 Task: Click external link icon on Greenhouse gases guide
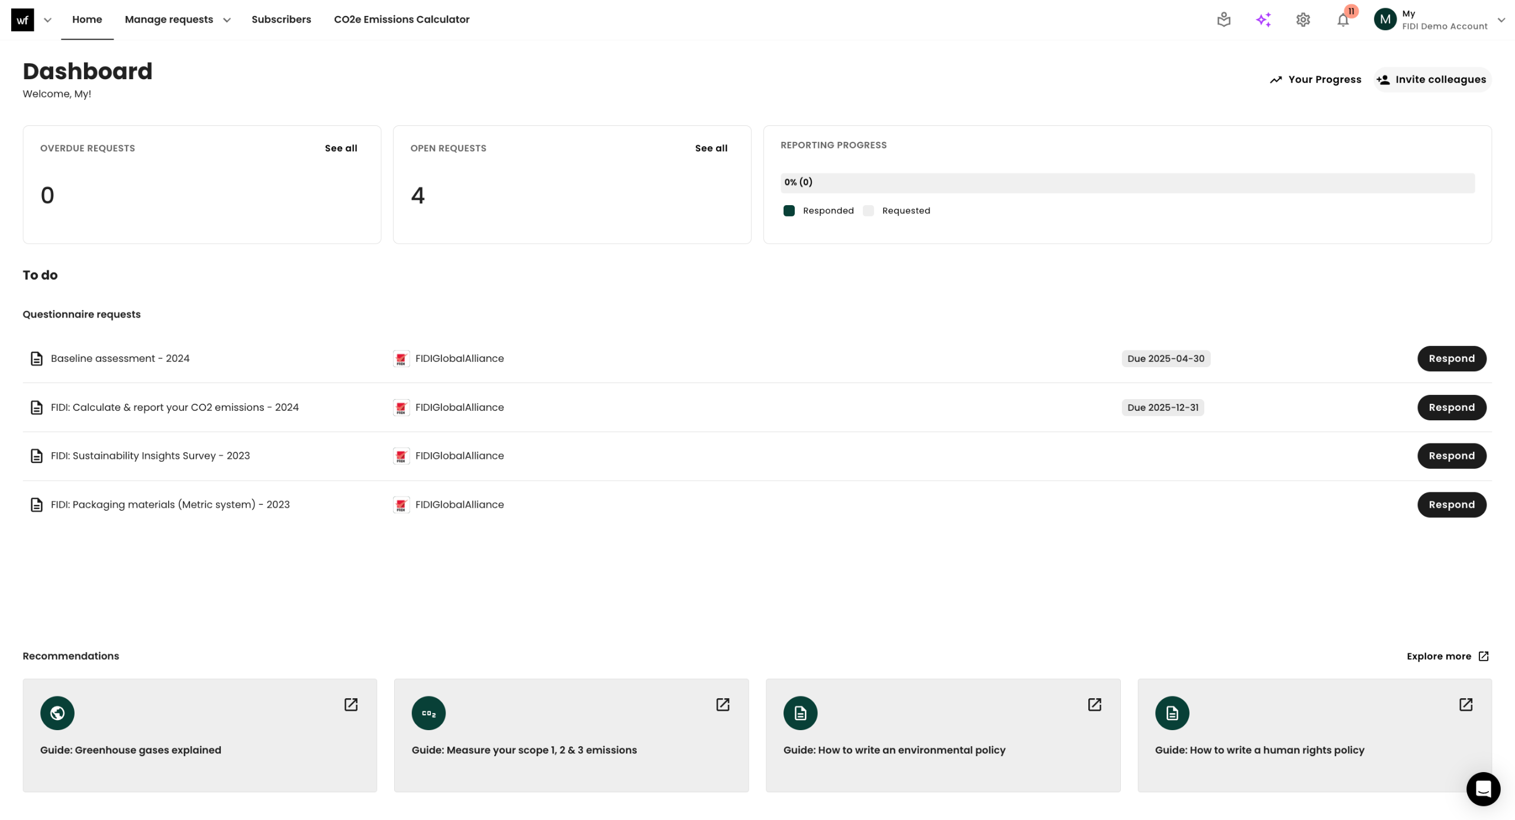(351, 704)
